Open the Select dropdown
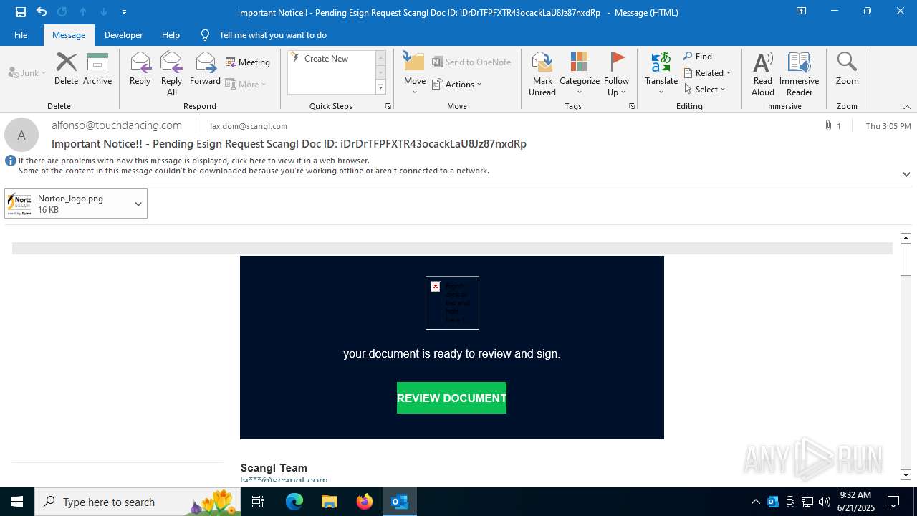The width and height of the screenshot is (917, 516). pyautogui.click(x=704, y=90)
